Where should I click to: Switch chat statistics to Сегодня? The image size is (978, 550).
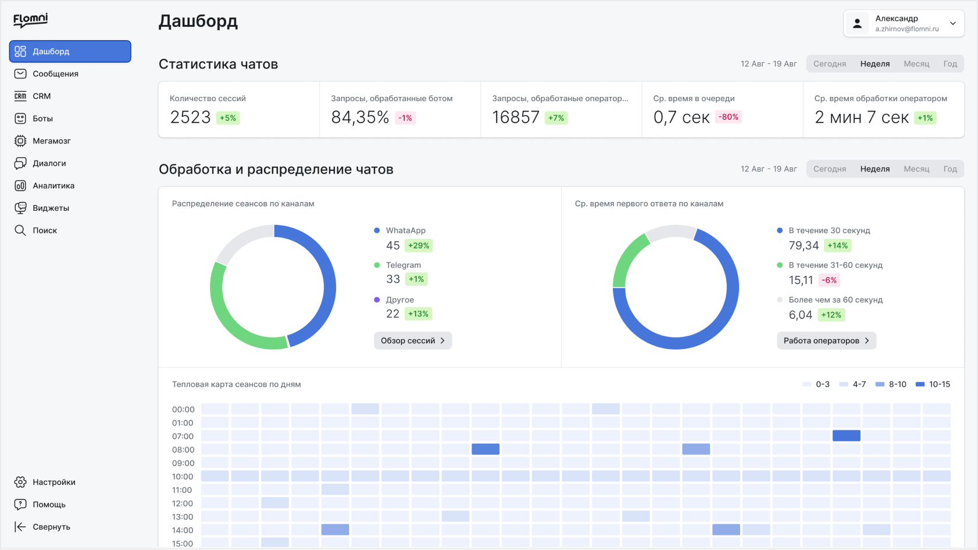[829, 64]
